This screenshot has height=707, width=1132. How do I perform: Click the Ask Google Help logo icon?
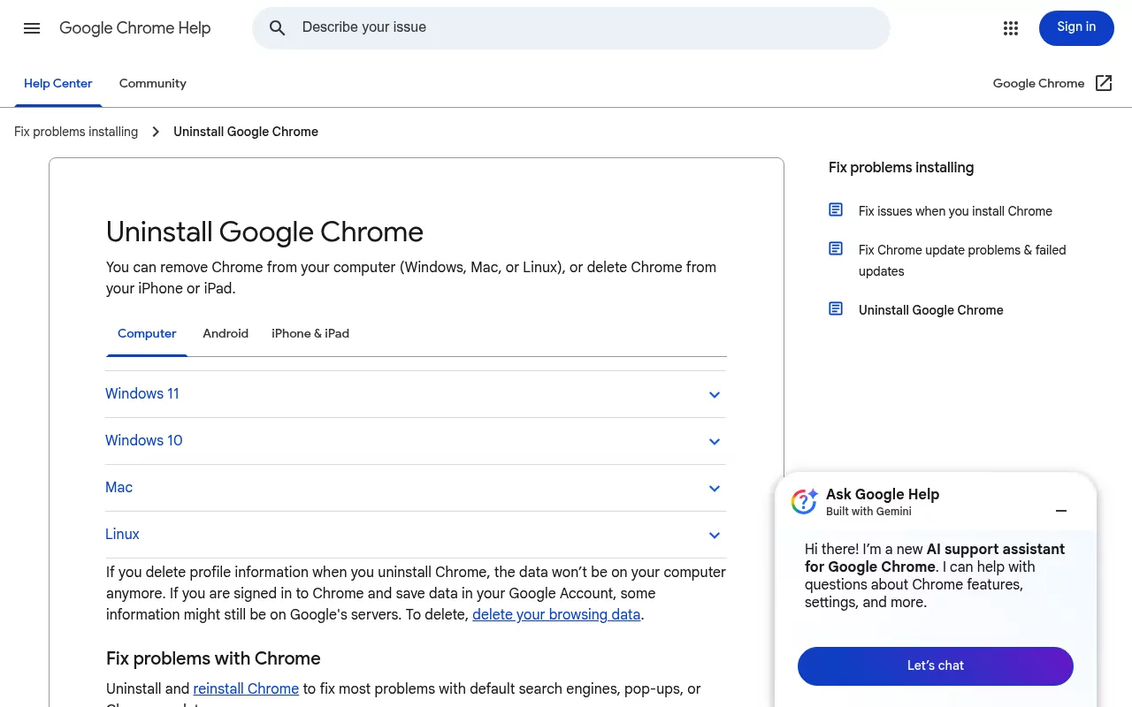[x=804, y=501]
